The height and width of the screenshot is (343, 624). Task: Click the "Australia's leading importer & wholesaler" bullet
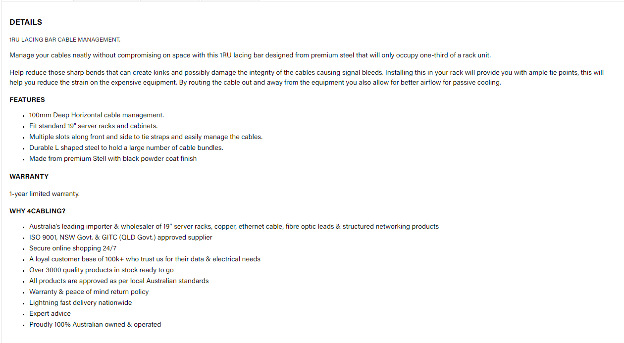click(234, 226)
